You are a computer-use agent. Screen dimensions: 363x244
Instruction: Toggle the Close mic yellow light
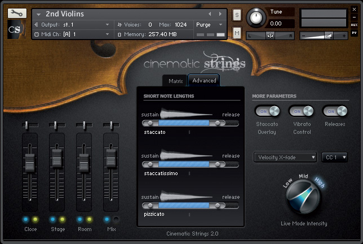pyautogui.click(x=35, y=219)
